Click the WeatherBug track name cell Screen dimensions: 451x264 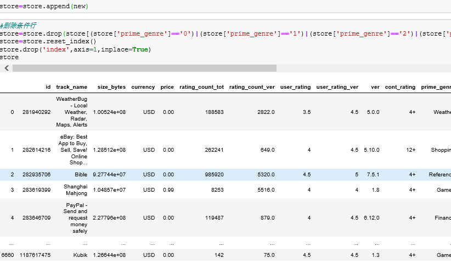tap(72, 112)
